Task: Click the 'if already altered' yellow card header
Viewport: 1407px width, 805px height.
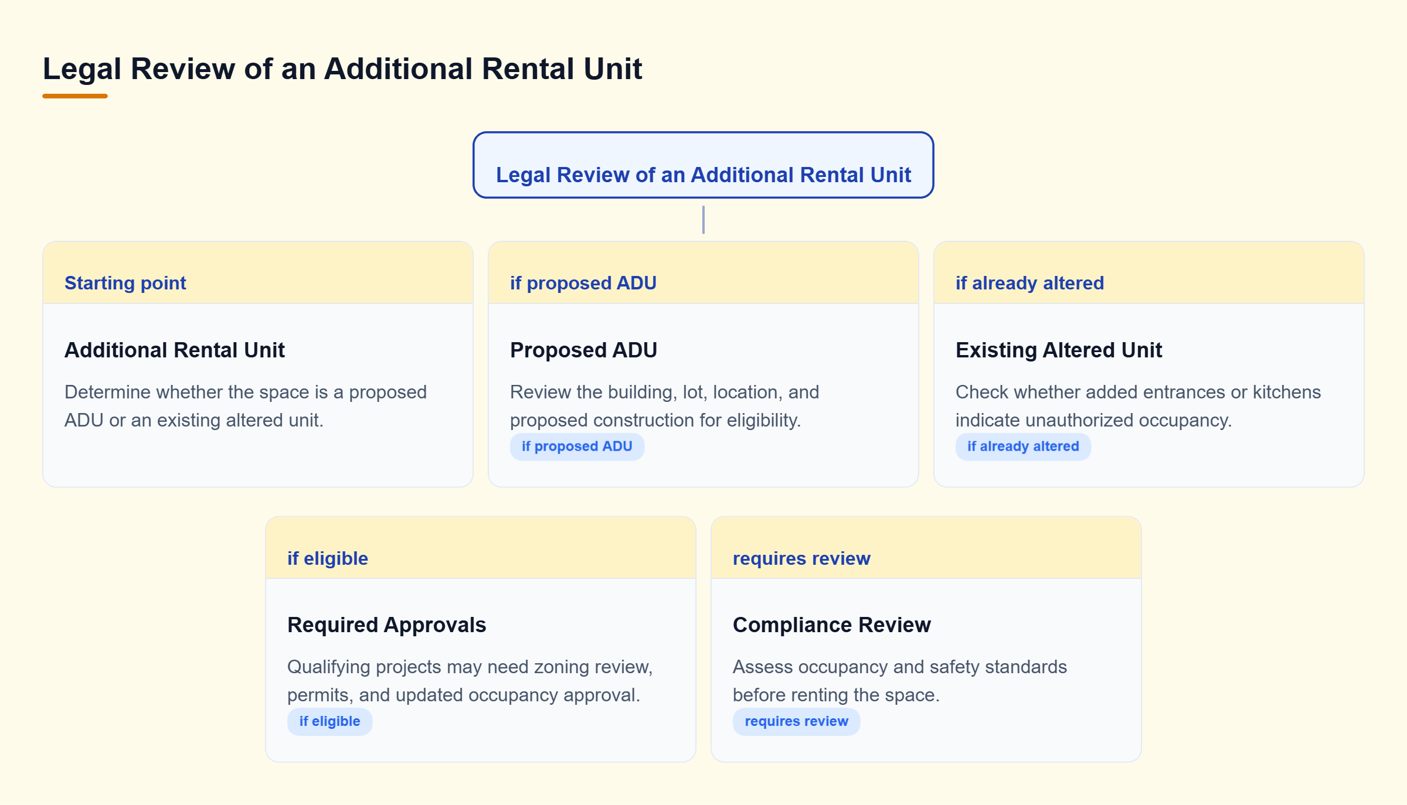Action: 1149,273
